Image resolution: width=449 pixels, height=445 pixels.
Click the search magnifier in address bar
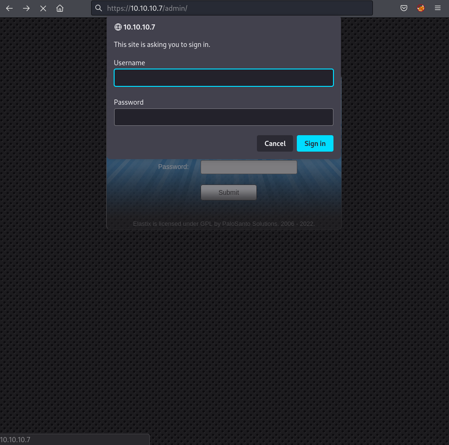(x=99, y=8)
